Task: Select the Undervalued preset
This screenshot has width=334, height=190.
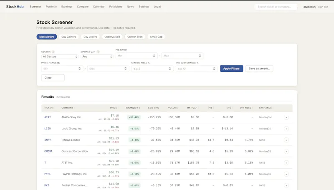Action: (x=112, y=37)
